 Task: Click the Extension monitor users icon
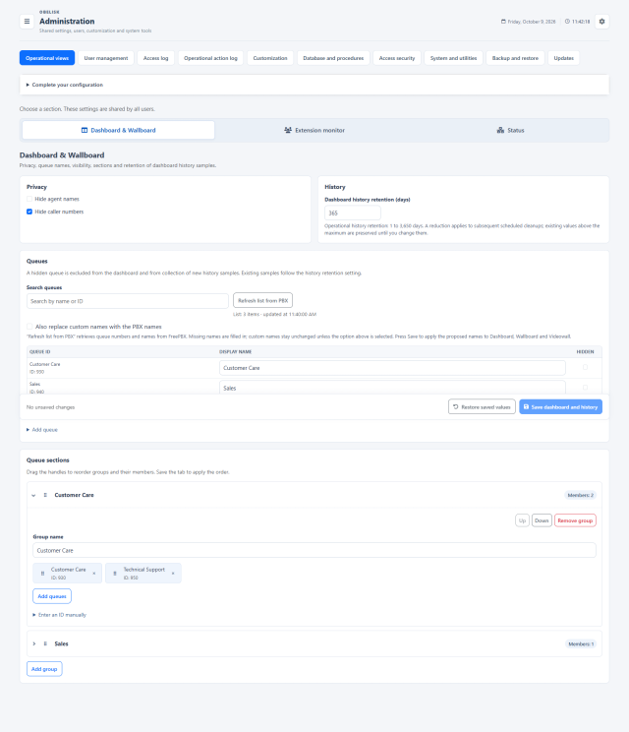(288, 130)
